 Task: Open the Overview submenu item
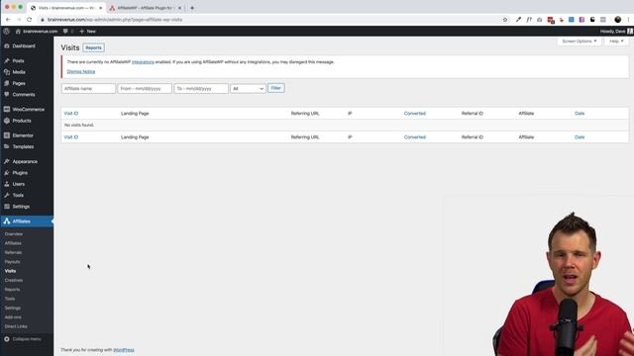[x=14, y=234]
